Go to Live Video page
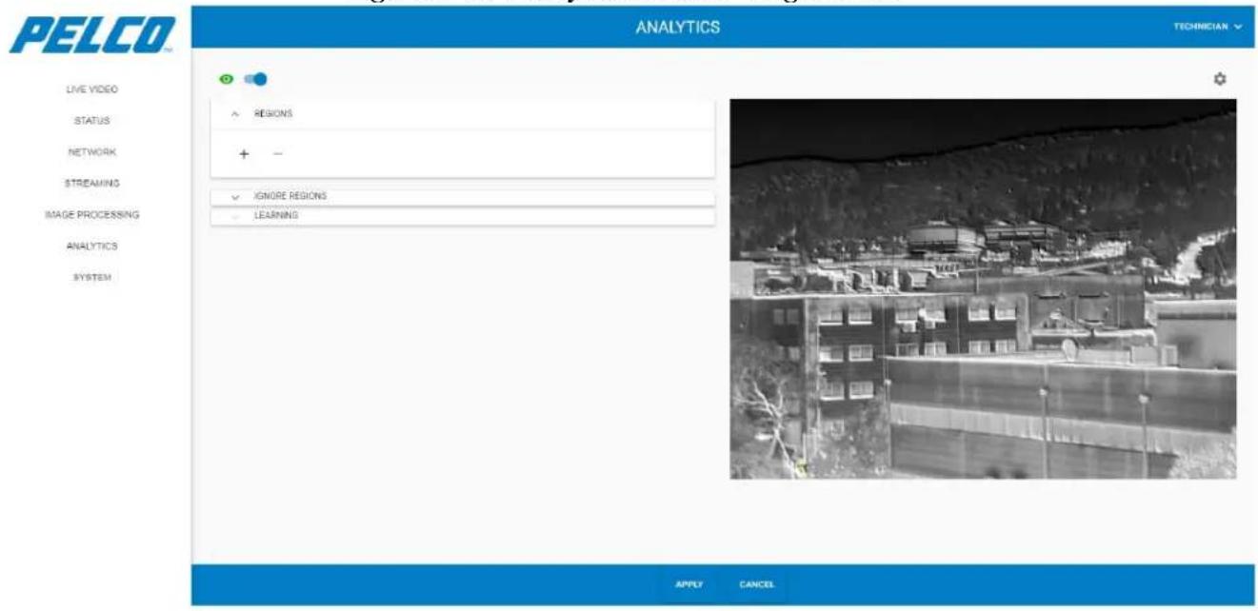 91,89
